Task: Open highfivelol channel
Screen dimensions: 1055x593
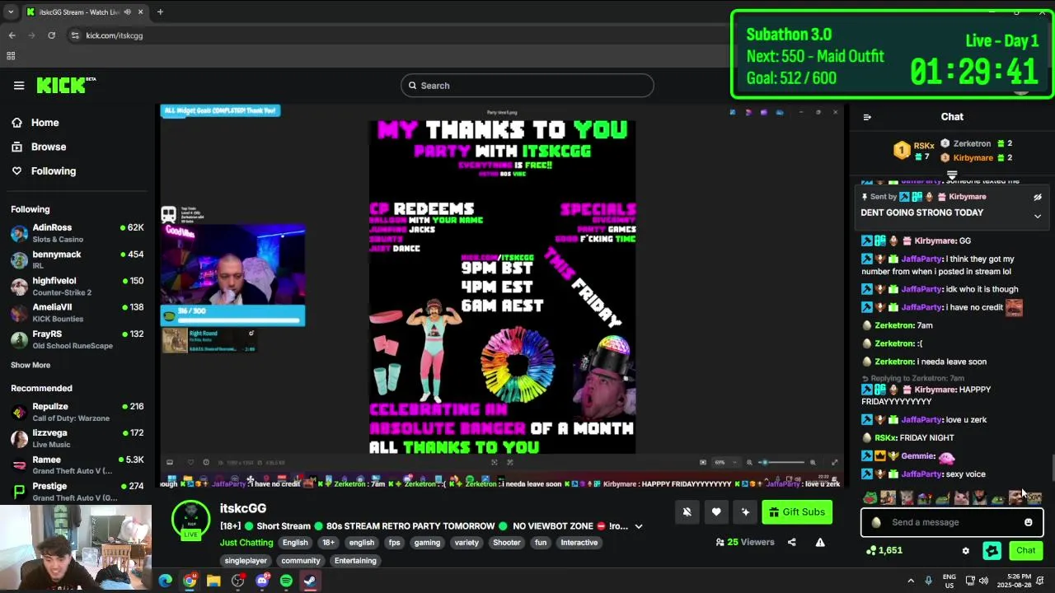Action: point(77,286)
